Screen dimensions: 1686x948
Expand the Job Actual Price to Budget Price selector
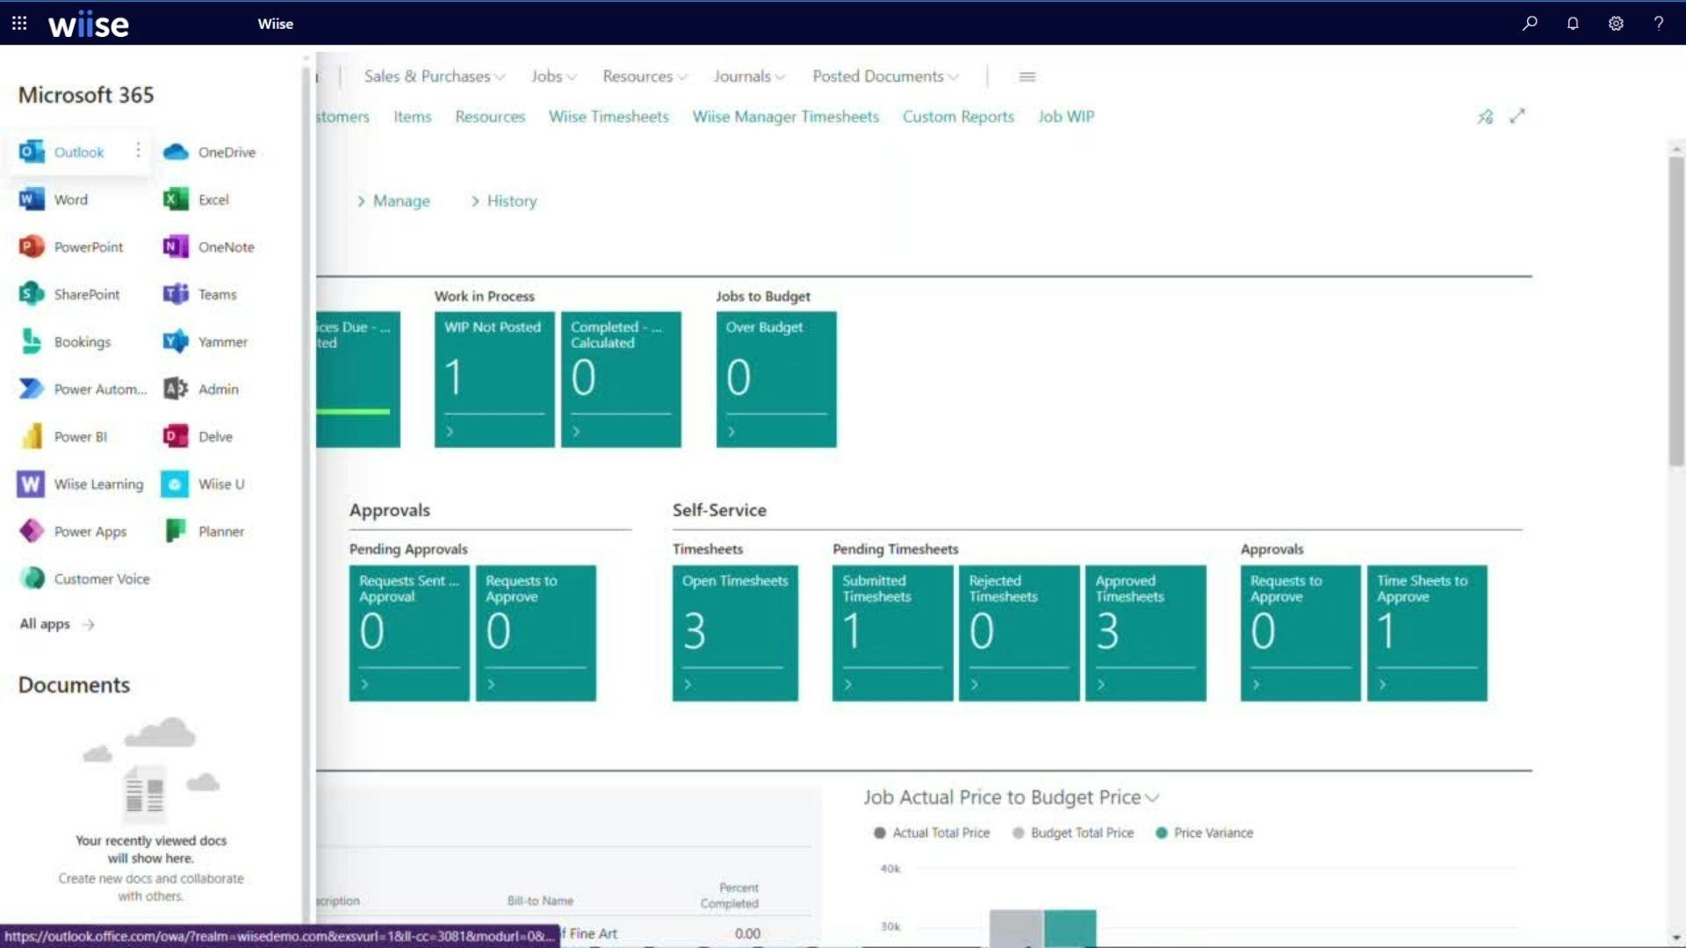(x=1154, y=798)
